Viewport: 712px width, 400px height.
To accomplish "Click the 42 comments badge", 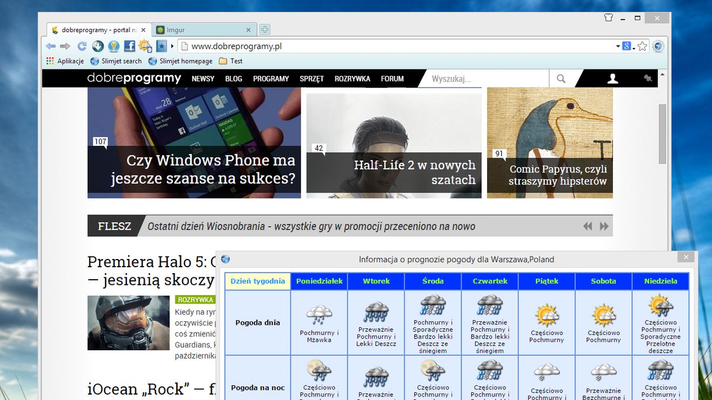I will click(x=319, y=148).
